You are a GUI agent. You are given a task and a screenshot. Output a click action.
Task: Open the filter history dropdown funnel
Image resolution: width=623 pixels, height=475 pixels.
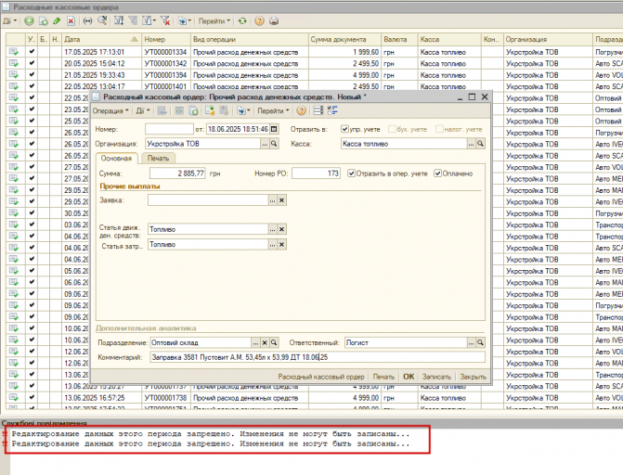[149, 21]
